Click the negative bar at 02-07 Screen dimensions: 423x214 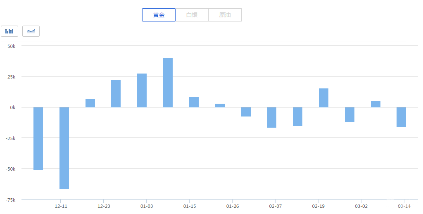click(x=271, y=117)
